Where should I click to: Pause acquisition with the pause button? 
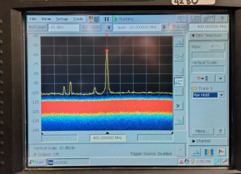106,19
